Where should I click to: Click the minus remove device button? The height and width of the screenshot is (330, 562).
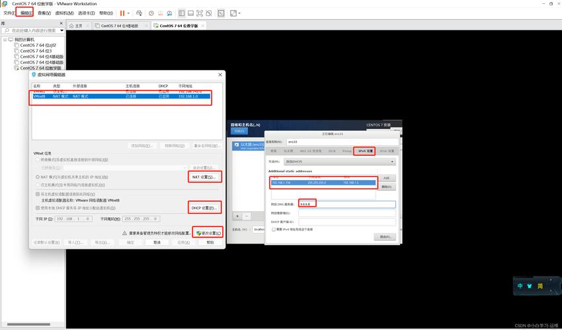point(246,216)
